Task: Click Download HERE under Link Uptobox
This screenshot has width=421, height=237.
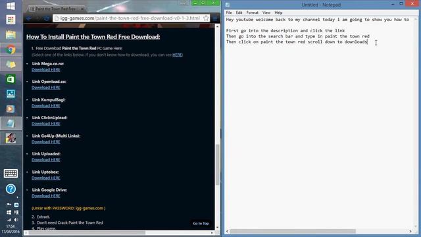Action: click(x=46, y=178)
